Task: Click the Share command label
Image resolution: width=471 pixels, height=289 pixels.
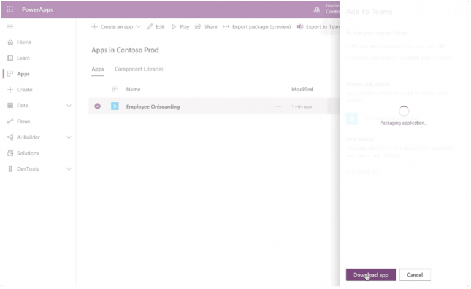Action: [x=211, y=27]
